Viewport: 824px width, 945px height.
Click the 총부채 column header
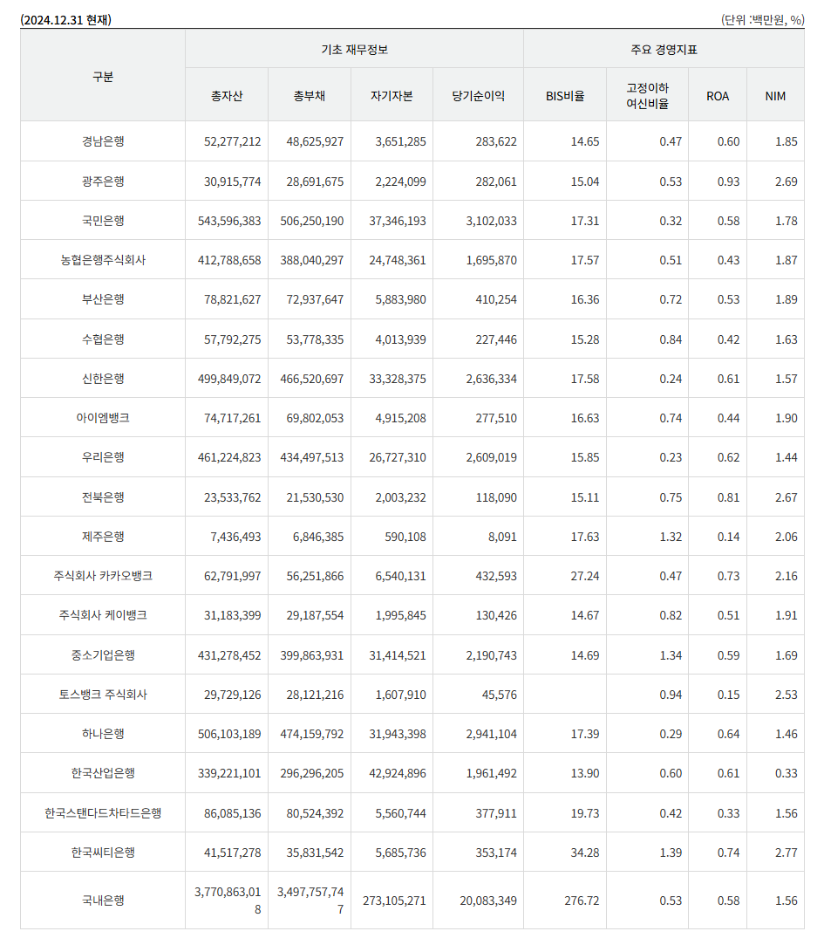coord(309,96)
